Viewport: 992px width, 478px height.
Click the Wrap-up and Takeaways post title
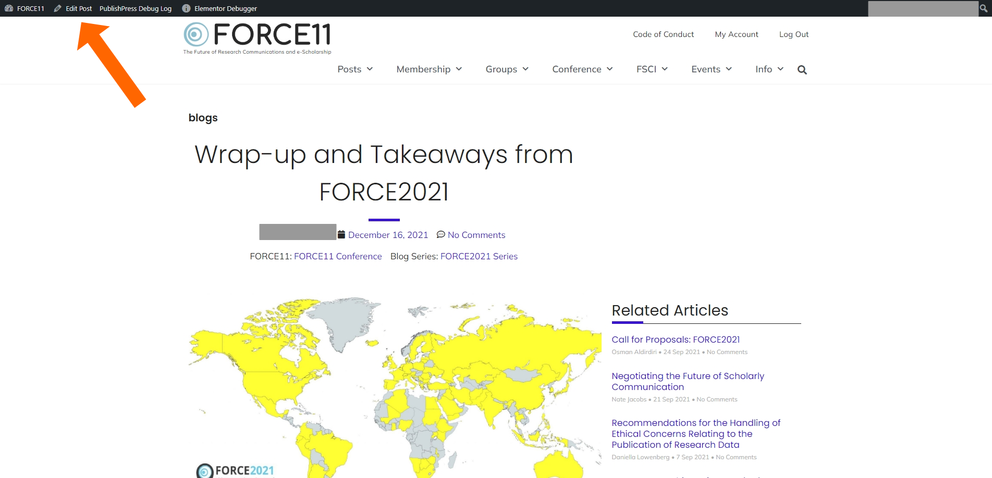coord(384,173)
